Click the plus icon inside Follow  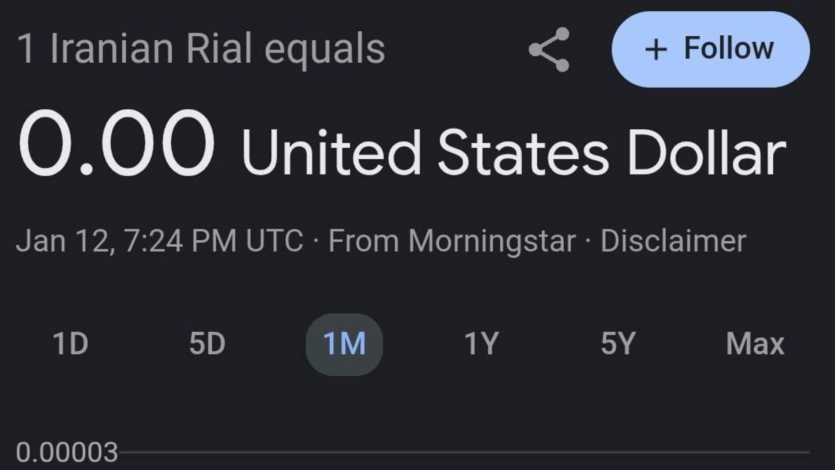pyautogui.click(x=656, y=49)
